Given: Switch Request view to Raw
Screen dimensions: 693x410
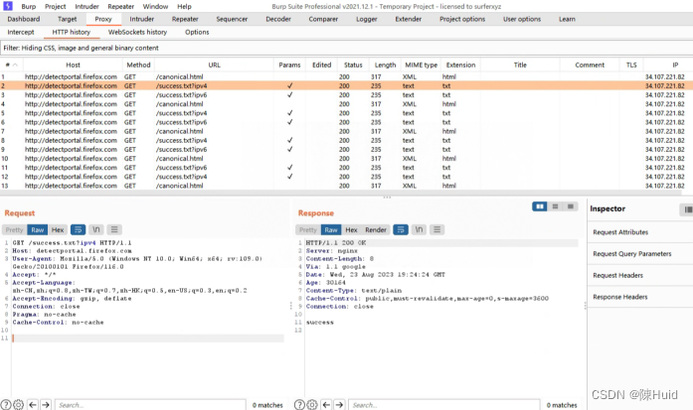Looking at the screenshot, I should coord(38,230).
